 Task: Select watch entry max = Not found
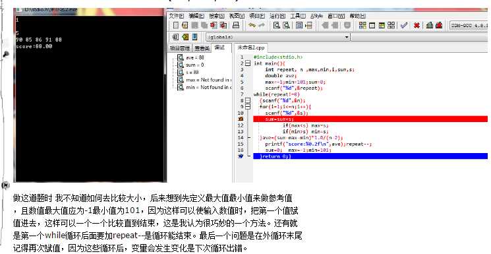[x=208, y=80]
